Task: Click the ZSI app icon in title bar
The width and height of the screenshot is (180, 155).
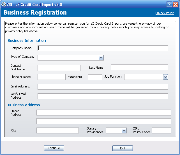Action: click(x=4, y=4)
